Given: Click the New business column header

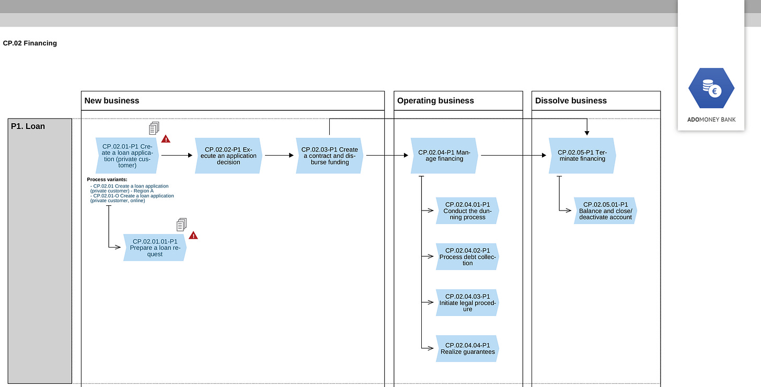Looking at the screenshot, I should pyautogui.click(x=233, y=101).
